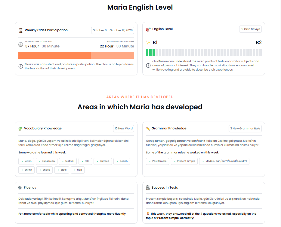The width and height of the screenshot is (281, 227).
Task: Click the Weekly Class Participation title
Action: coord(46,30)
